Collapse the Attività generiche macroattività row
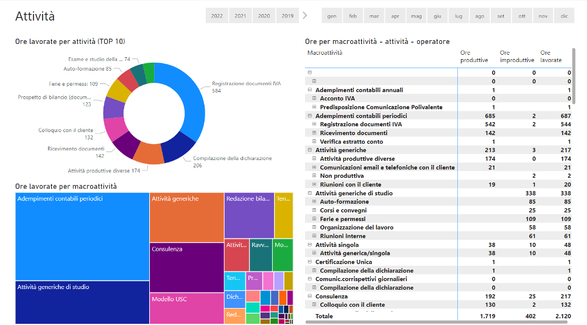587x325 pixels. (310, 150)
